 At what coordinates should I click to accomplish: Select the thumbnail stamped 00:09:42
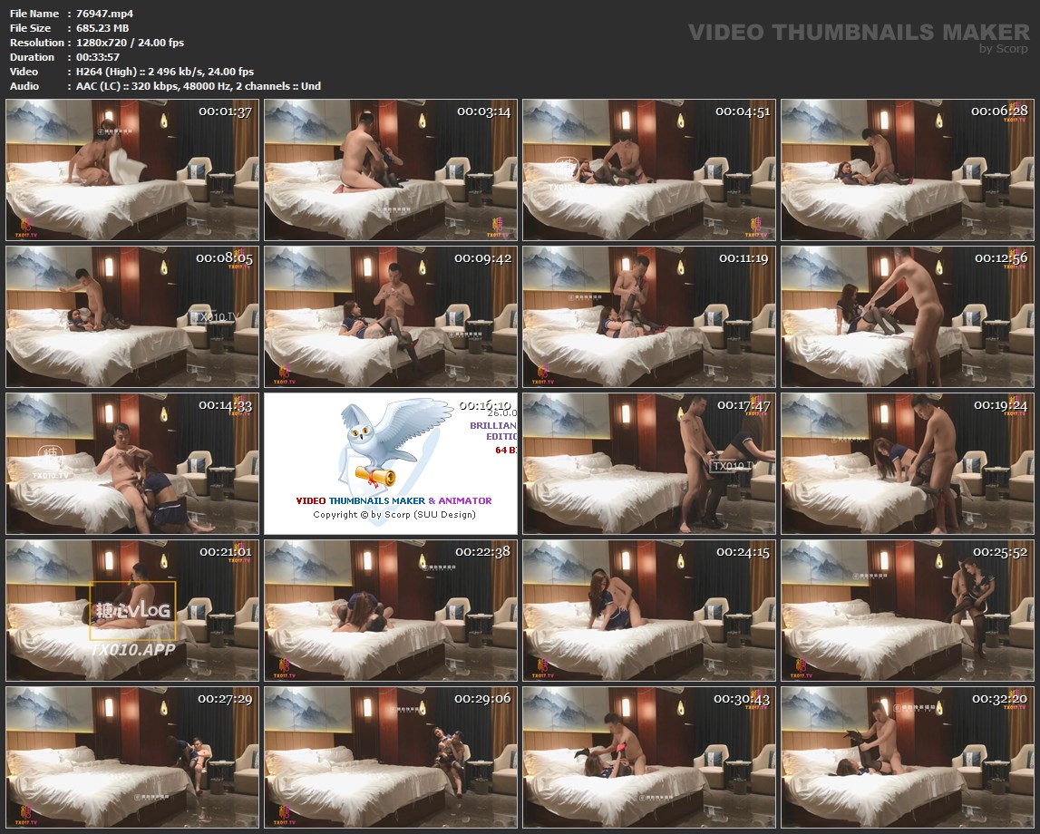pyautogui.click(x=391, y=316)
